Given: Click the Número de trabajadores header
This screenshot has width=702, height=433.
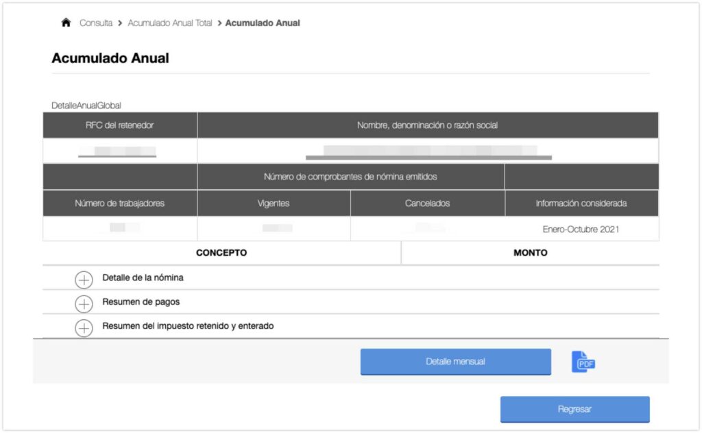Looking at the screenshot, I should pos(120,203).
